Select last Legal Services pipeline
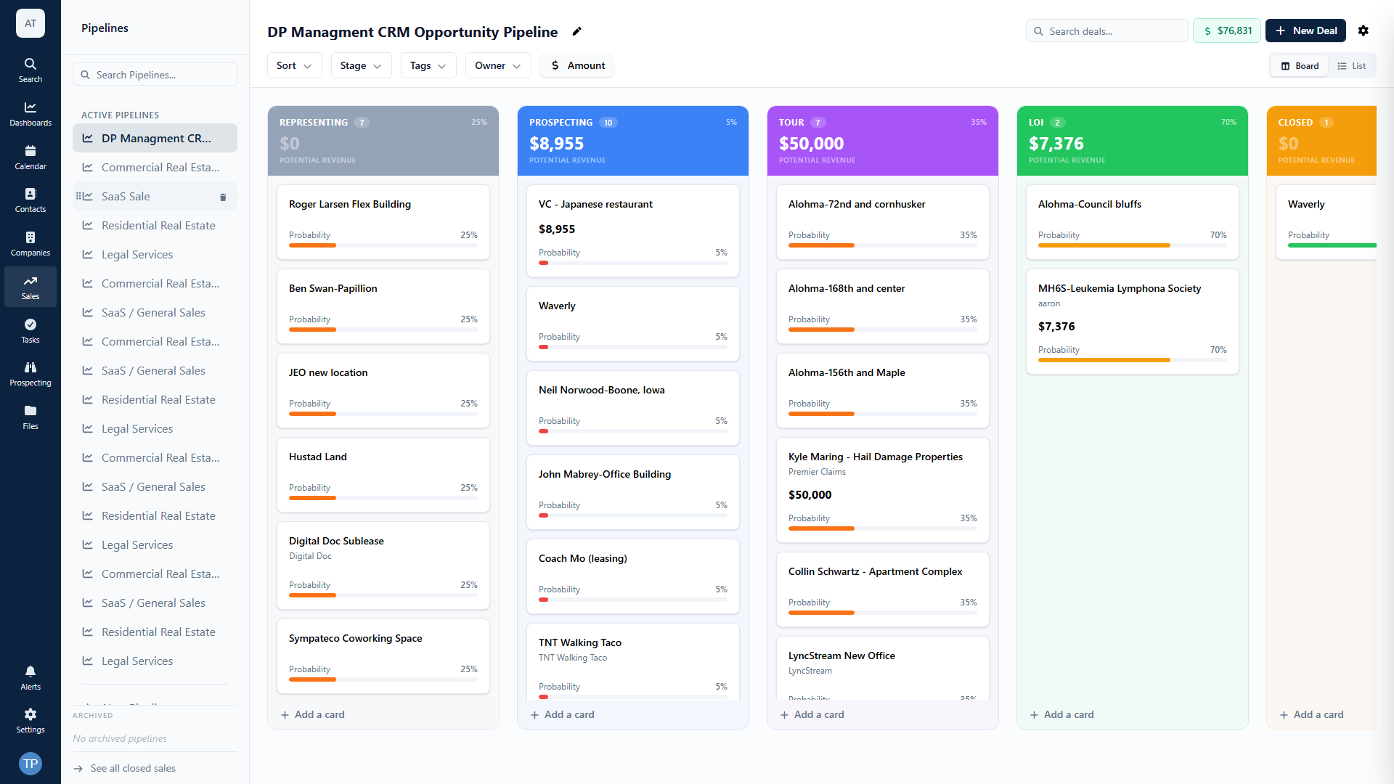This screenshot has height=784, width=1394. 155,661
